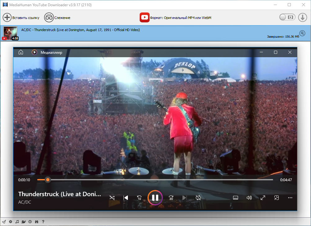Viewport: 311px width, 226px height.
Task: Open Слежение tracking with binoculars icon
Action: click(49, 17)
